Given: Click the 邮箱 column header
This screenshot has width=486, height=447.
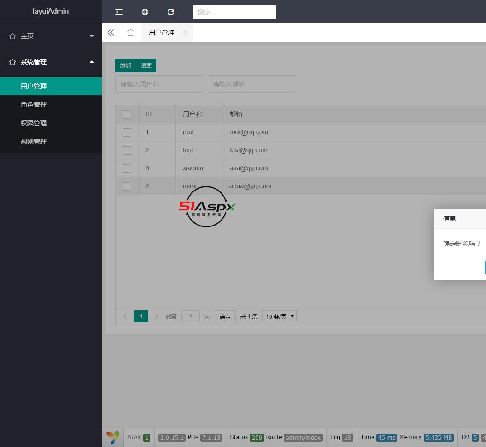Looking at the screenshot, I should pos(236,114).
